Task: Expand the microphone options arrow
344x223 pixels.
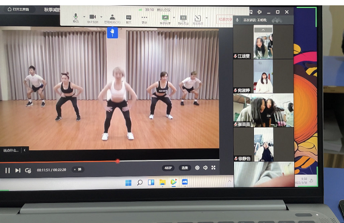Action: click(84, 17)
